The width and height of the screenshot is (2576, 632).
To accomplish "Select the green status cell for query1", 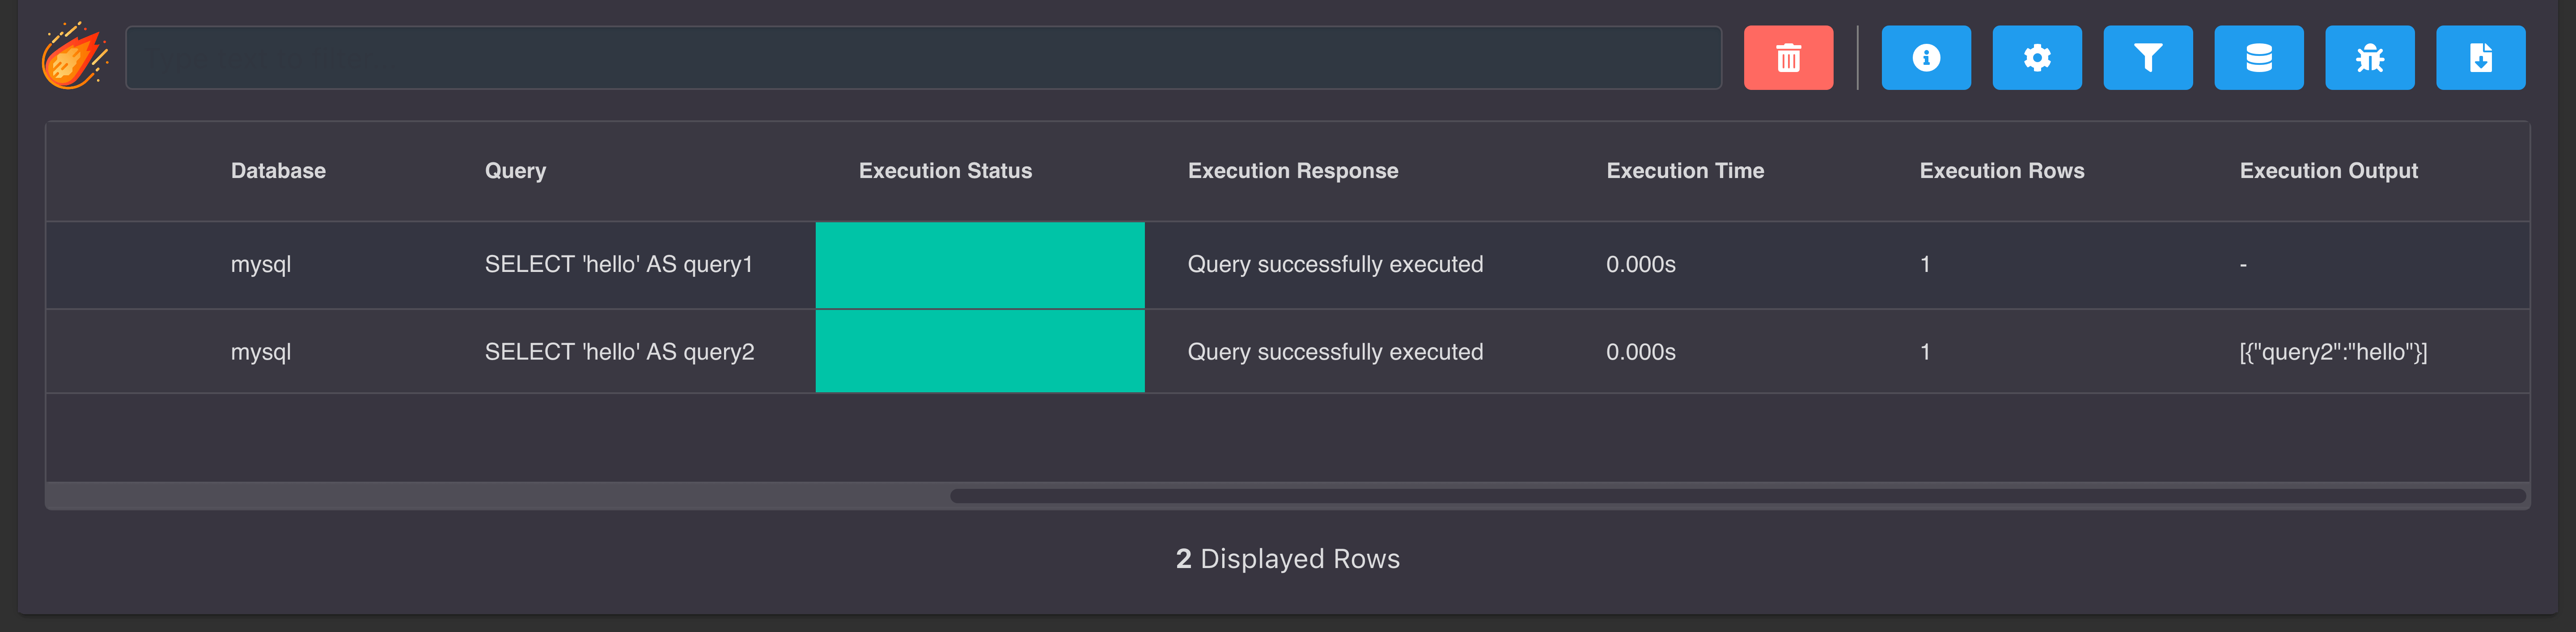I will pyautogui.click(x=980, y=265).
